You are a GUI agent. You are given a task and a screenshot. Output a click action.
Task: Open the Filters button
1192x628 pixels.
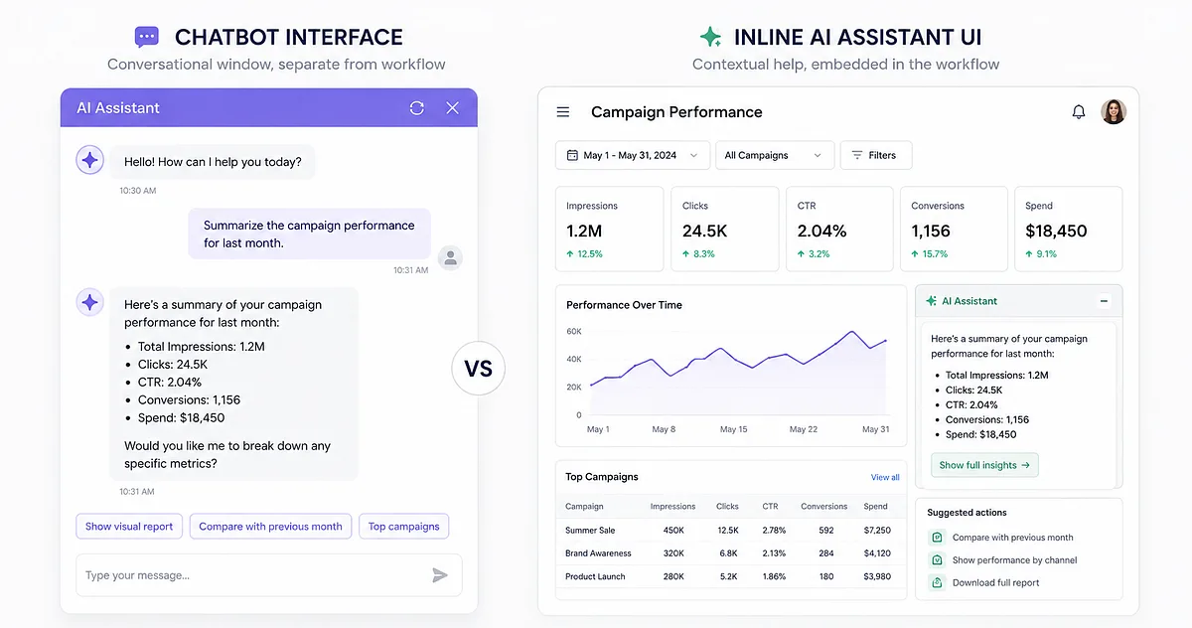point(876,155)
